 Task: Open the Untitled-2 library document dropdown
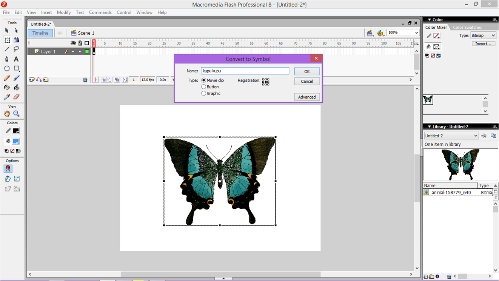tap(451, 136)
